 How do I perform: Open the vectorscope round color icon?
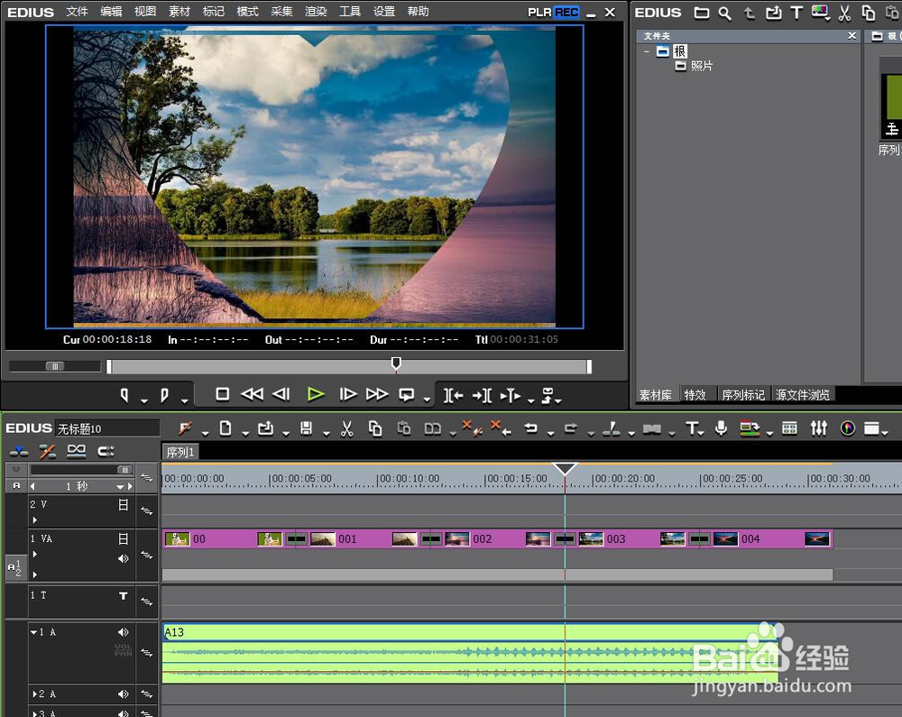point(847,428)
